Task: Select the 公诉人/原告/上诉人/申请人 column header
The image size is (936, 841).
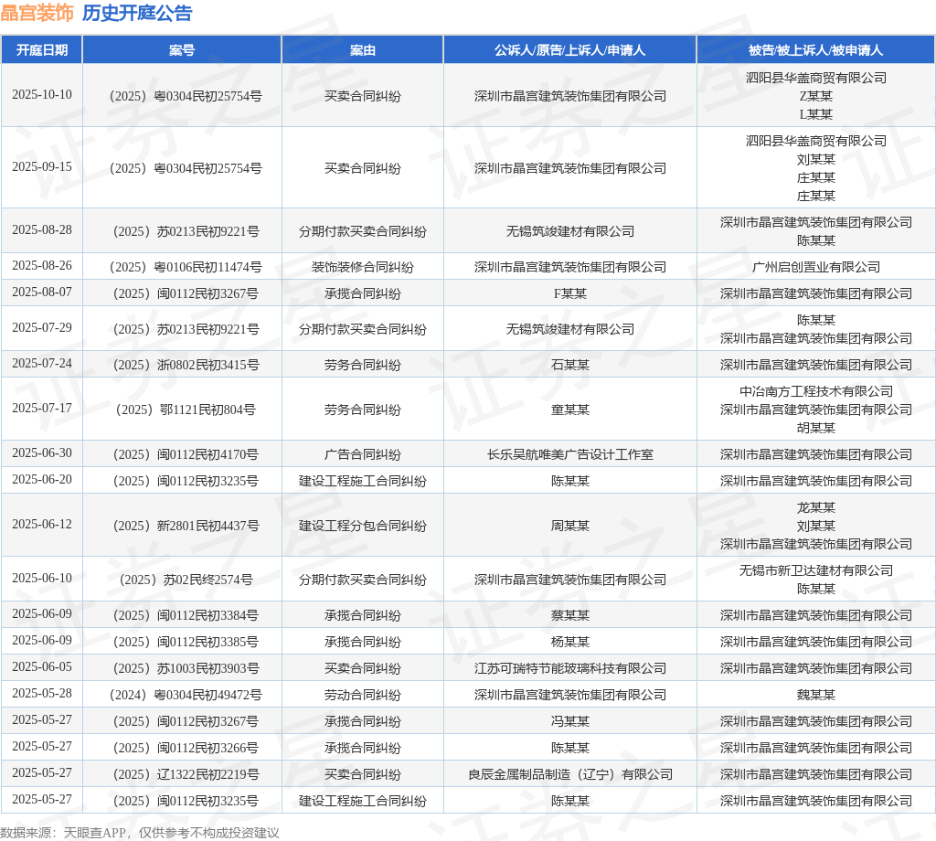Action: point(570,50)
